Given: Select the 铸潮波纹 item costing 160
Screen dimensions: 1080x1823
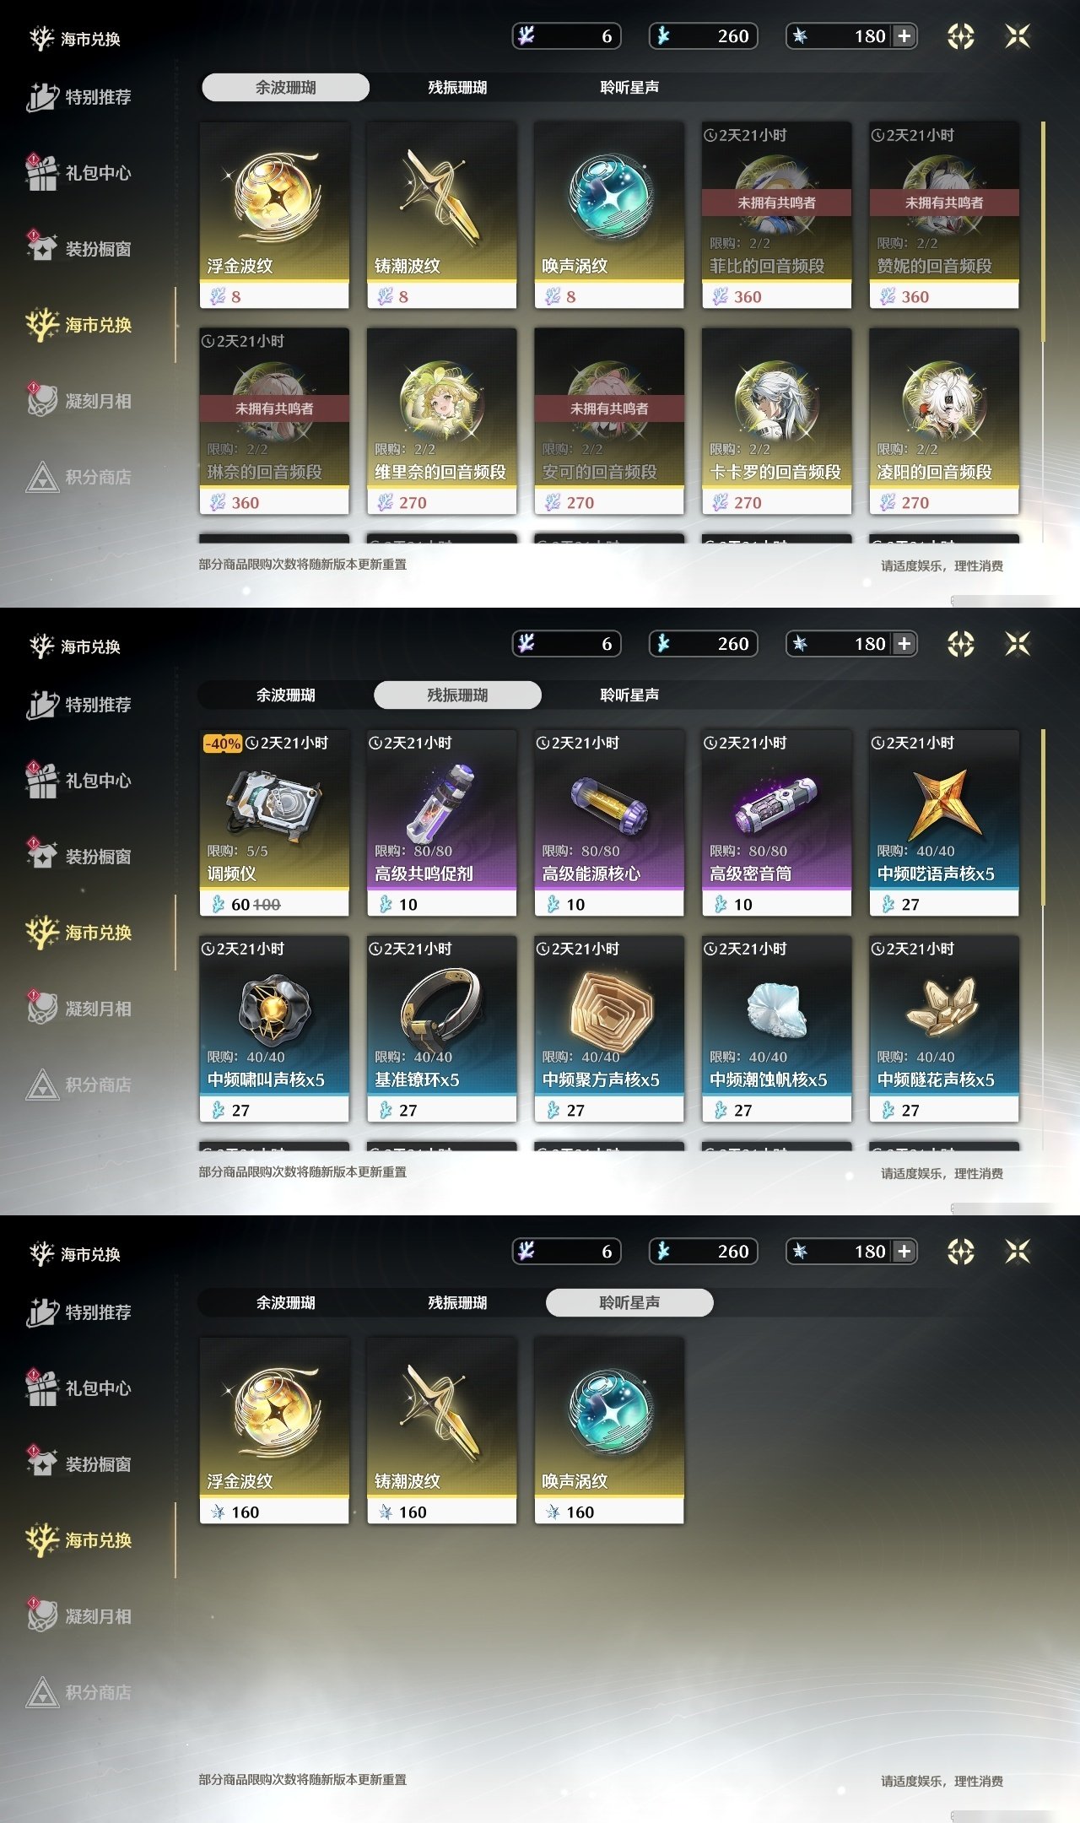Looking at the screenshot, I should point(441,1431).
